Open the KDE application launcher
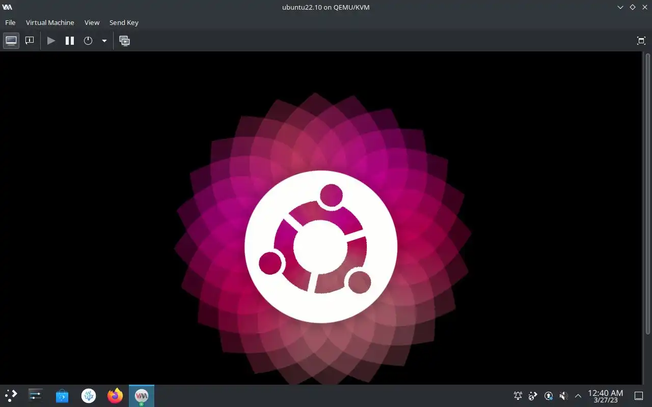 click(x=11, y=395)
